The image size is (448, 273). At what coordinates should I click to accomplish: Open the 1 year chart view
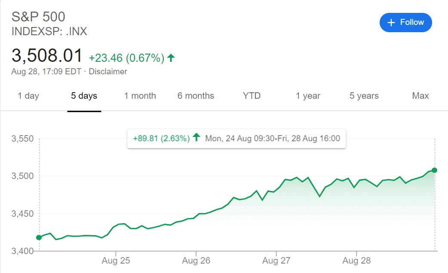pyautogui.click(x=308, y=96)
